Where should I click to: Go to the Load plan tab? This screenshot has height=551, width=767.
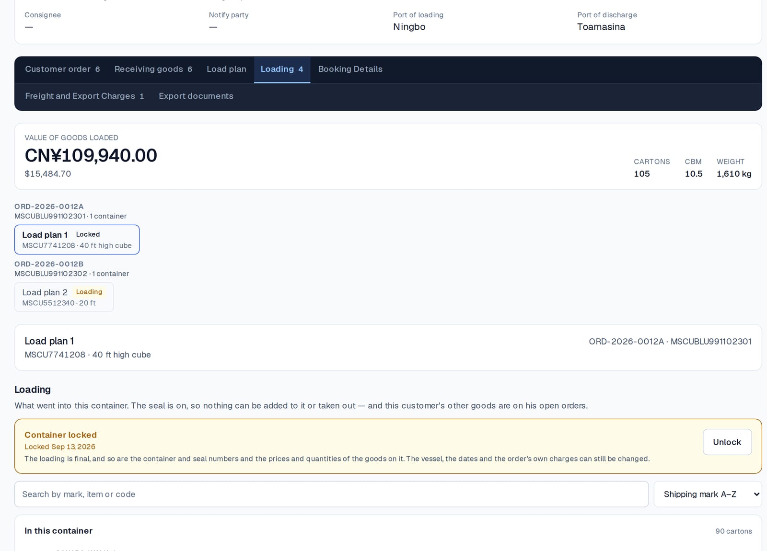pos(226,69)
